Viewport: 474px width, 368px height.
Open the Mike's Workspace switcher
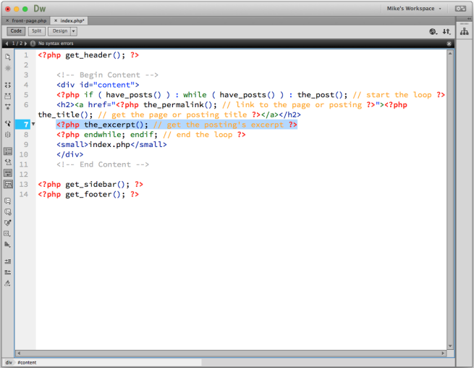(414, 9)
